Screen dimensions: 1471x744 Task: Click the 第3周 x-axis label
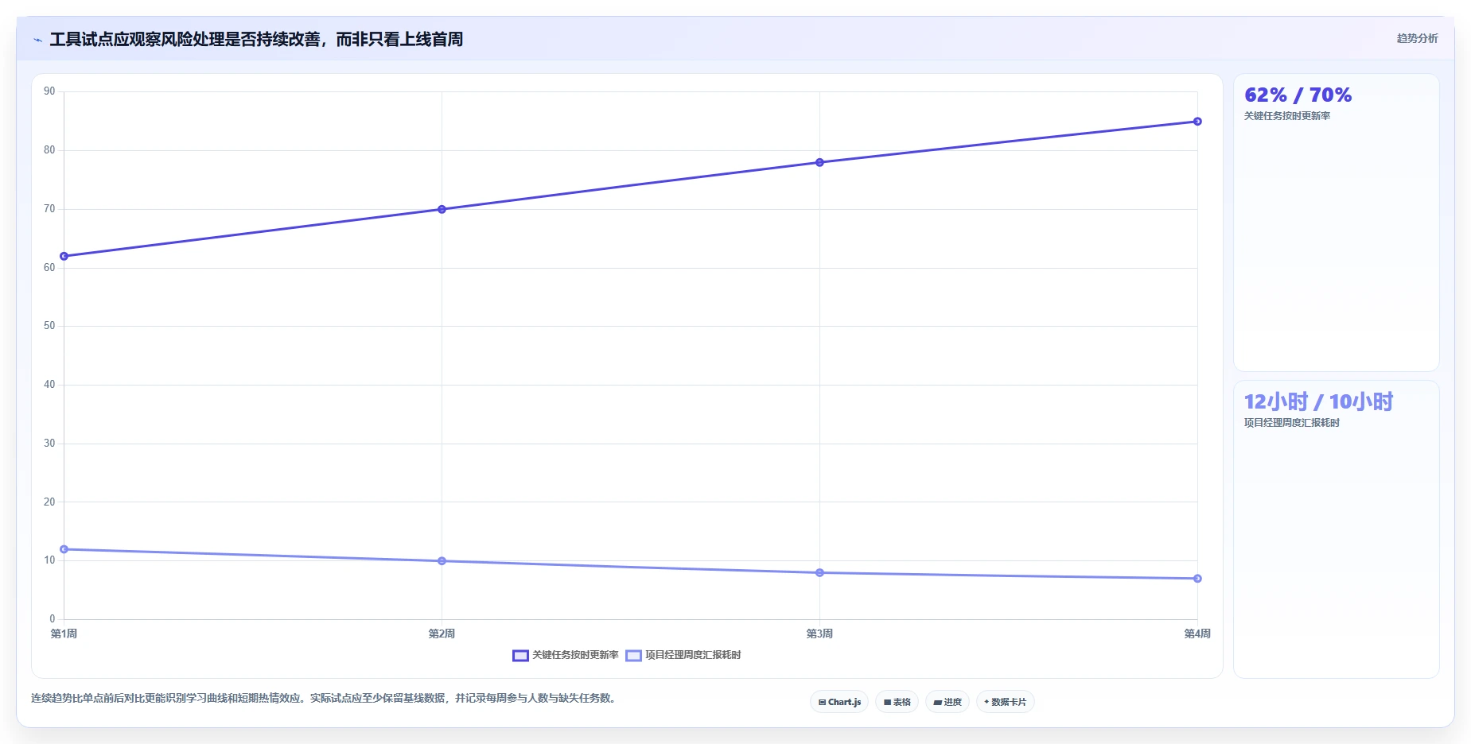(819, 634)
